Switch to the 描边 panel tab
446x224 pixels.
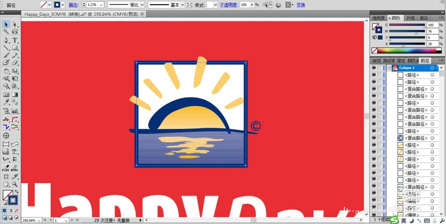(424, 18)
